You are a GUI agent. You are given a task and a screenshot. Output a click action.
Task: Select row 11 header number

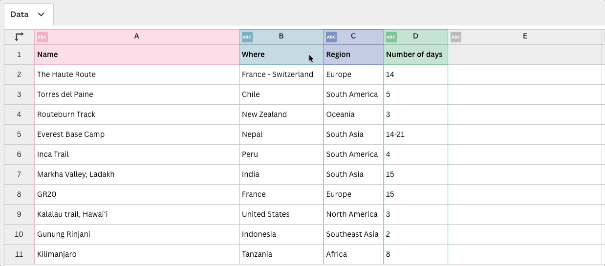[19, 254]
